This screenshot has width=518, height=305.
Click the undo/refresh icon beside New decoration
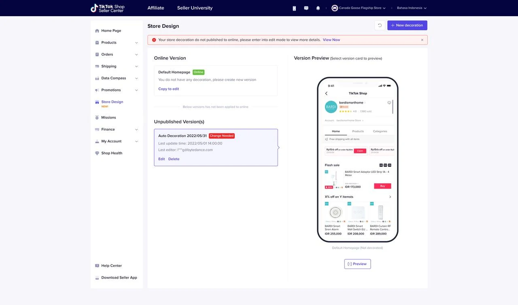tap(380, 25)
